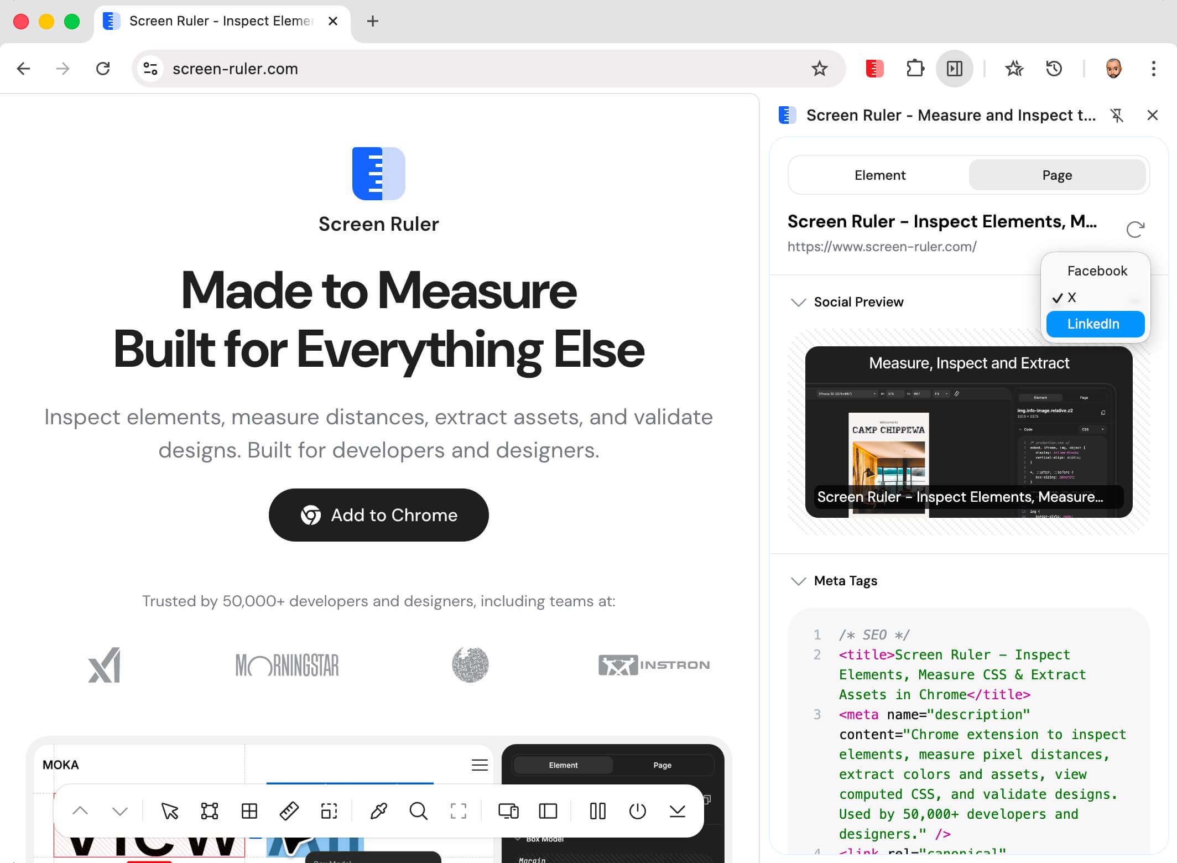
Task: Select the dashed area selection tool
Action: pyautogui.click(x=329, y=811)
